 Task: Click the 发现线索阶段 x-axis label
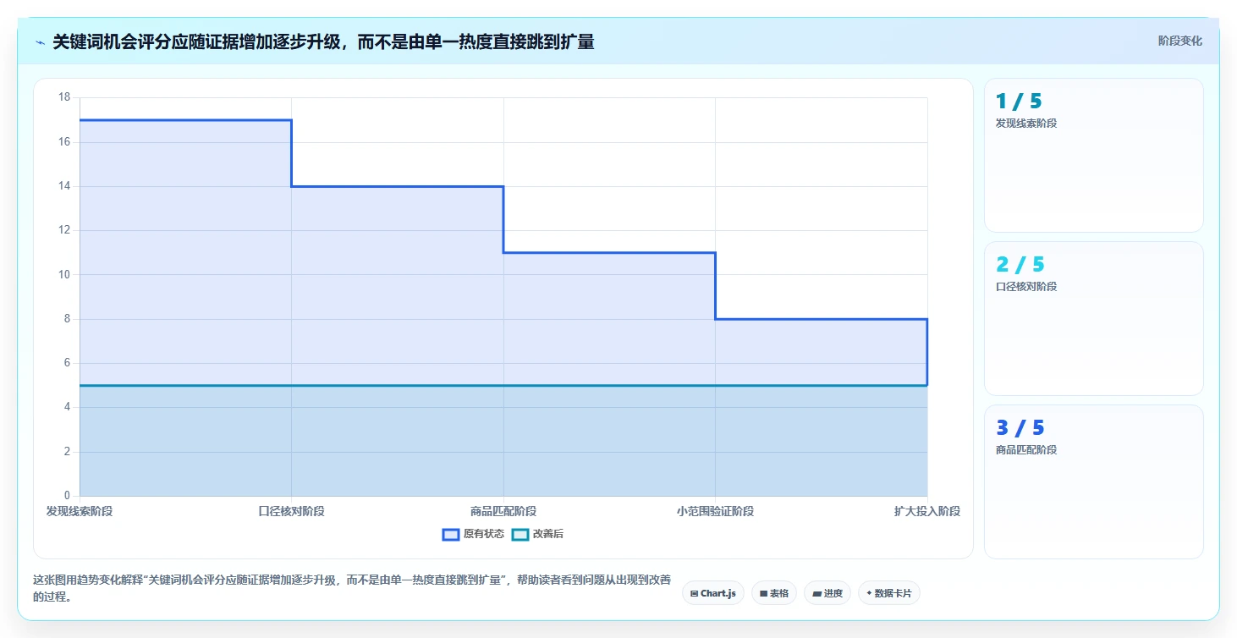tap(80, 511)
